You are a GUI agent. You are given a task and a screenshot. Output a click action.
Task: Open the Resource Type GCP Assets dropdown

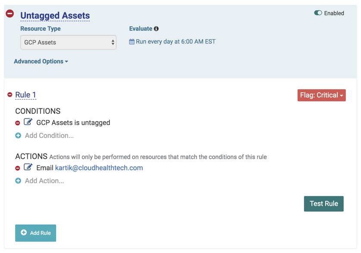68,42
